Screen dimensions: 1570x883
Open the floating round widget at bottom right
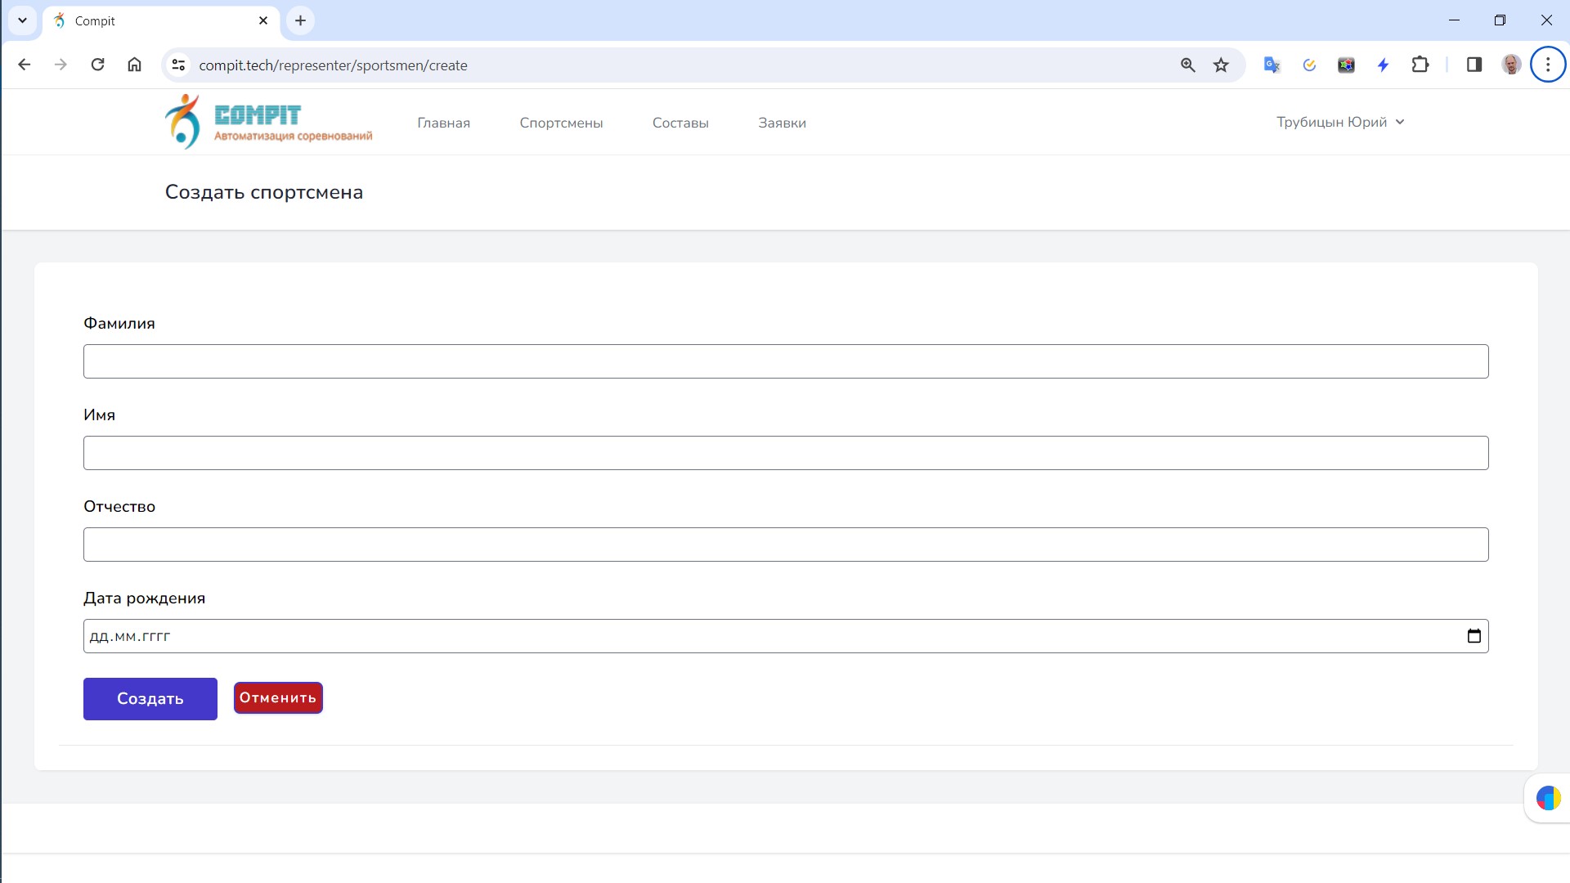point(1548,798)
